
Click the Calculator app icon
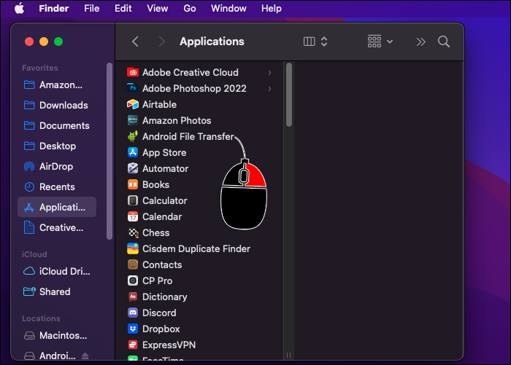coord(133,200)
